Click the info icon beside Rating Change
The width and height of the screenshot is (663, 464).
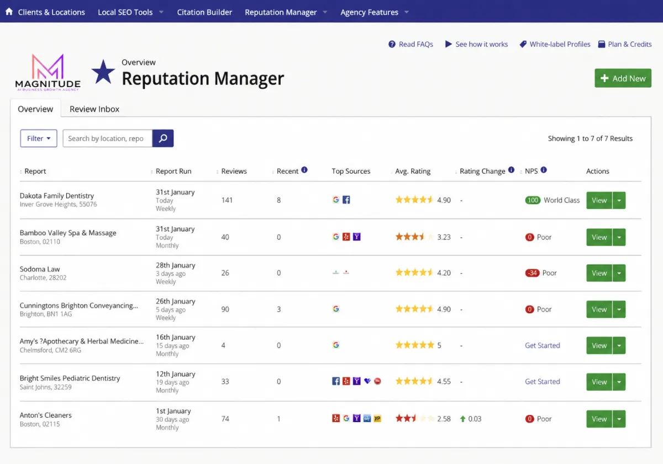(511, 170)
